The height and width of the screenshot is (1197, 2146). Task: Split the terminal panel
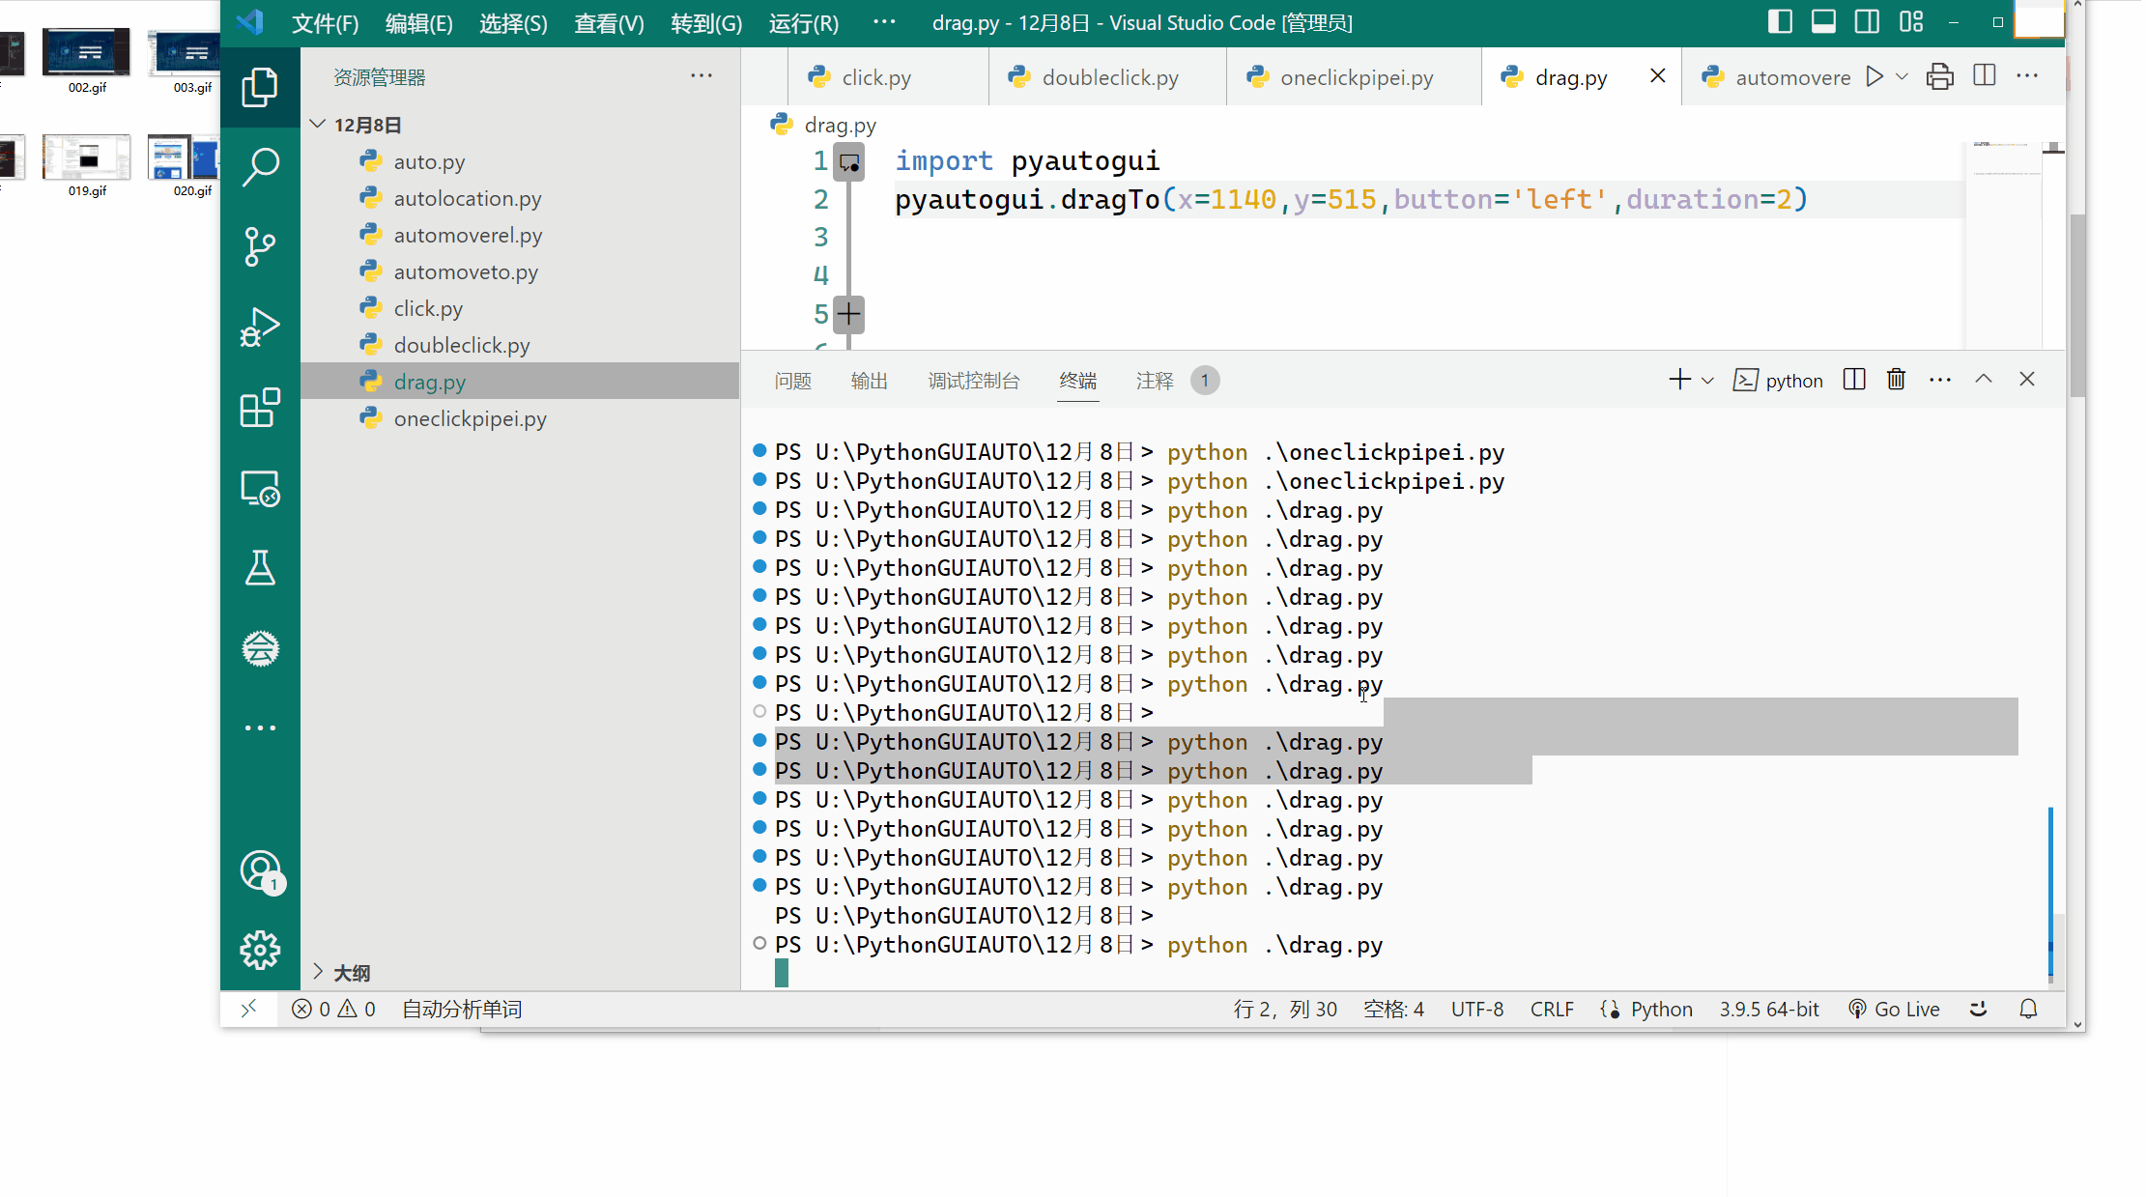pos(1853,380)
